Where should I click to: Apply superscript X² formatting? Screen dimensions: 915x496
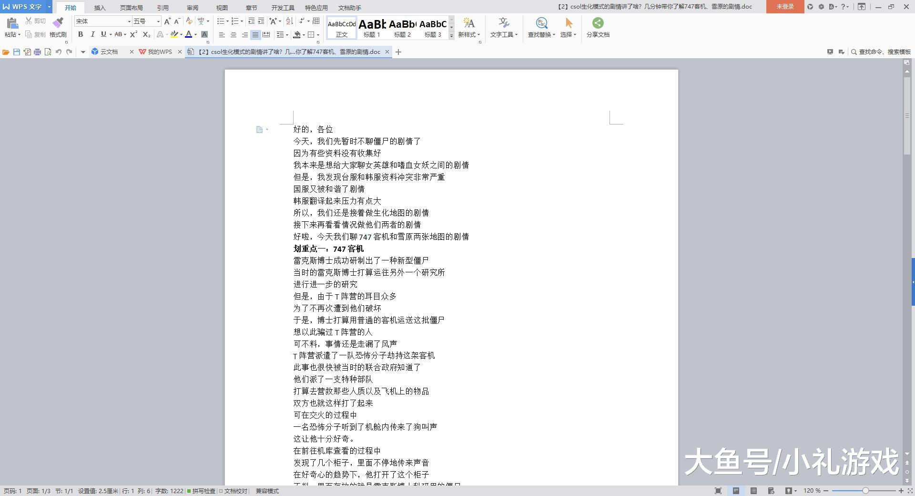tap(133, 34)
